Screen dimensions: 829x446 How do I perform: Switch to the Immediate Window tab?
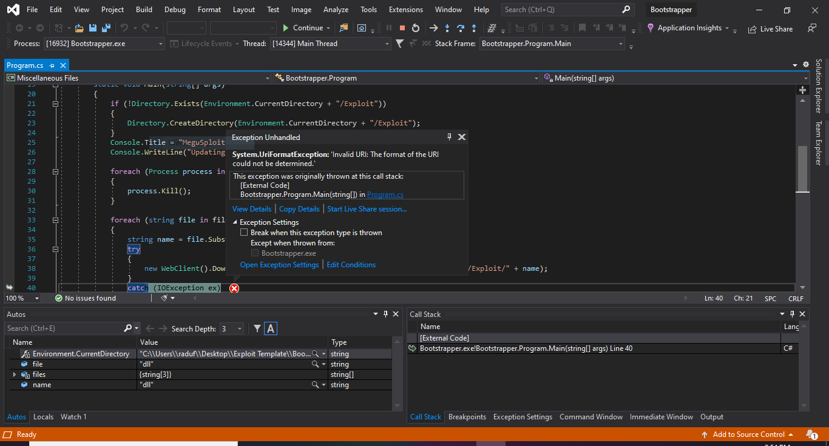[x=662, y=417]
